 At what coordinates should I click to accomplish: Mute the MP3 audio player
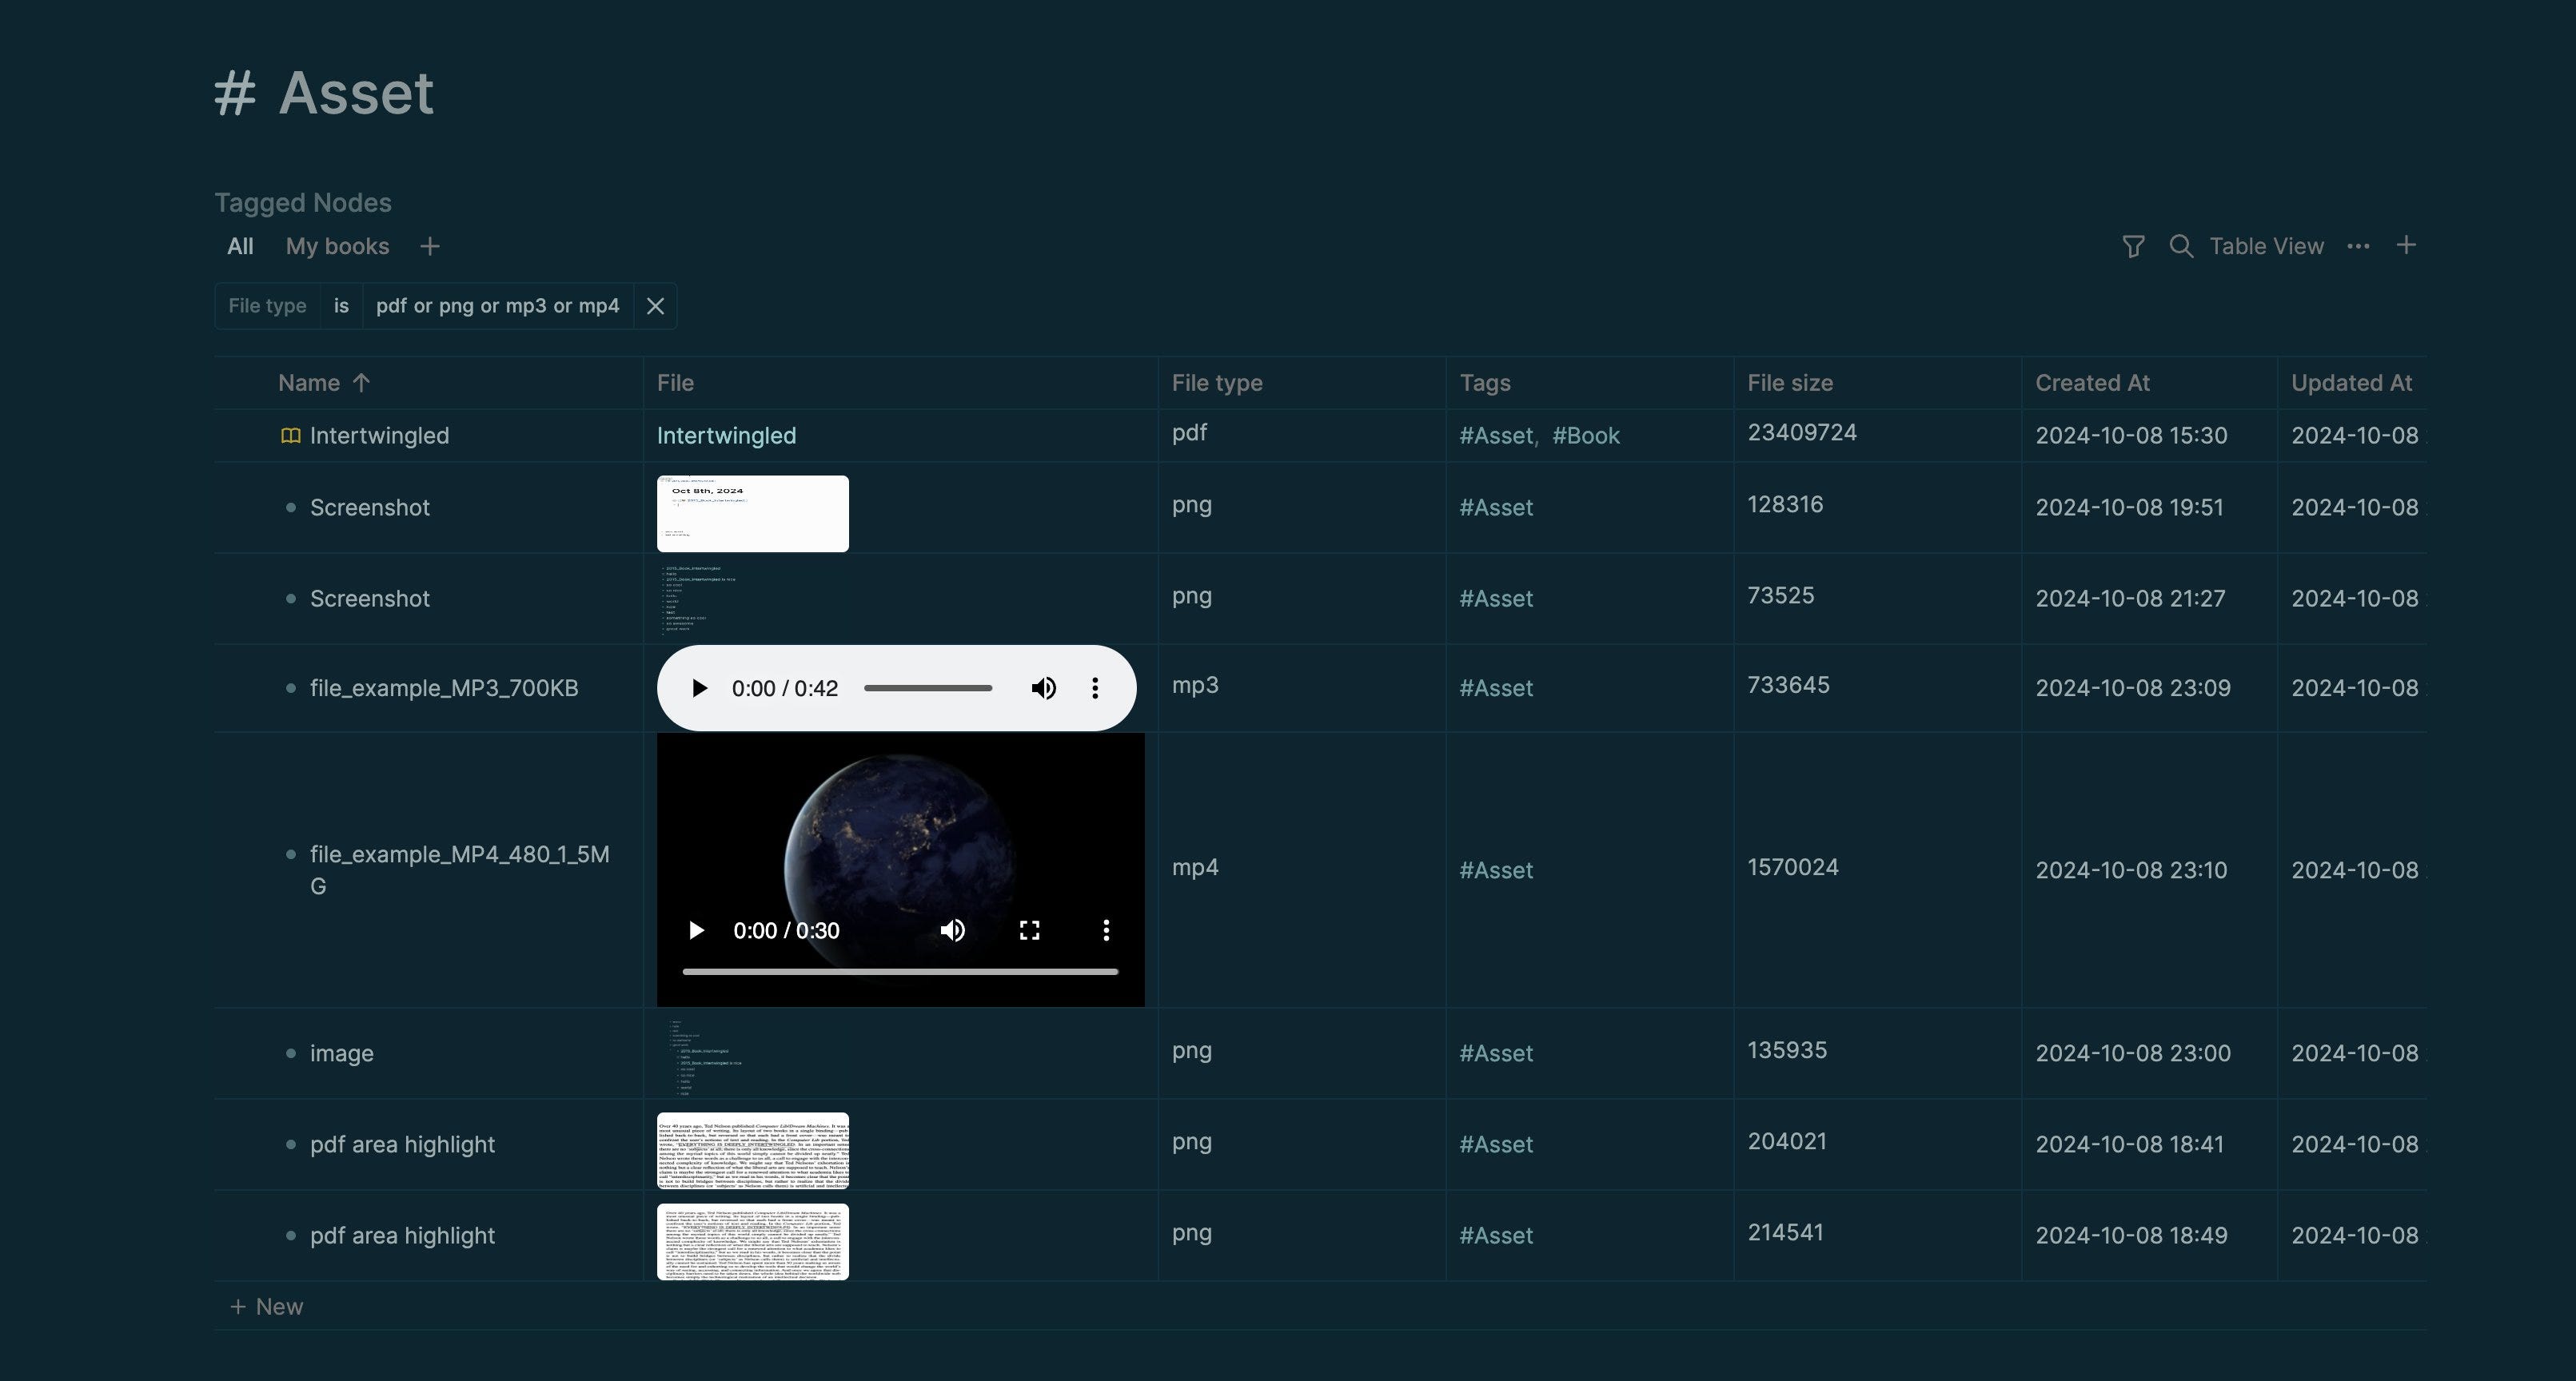tap(1043, 688)
